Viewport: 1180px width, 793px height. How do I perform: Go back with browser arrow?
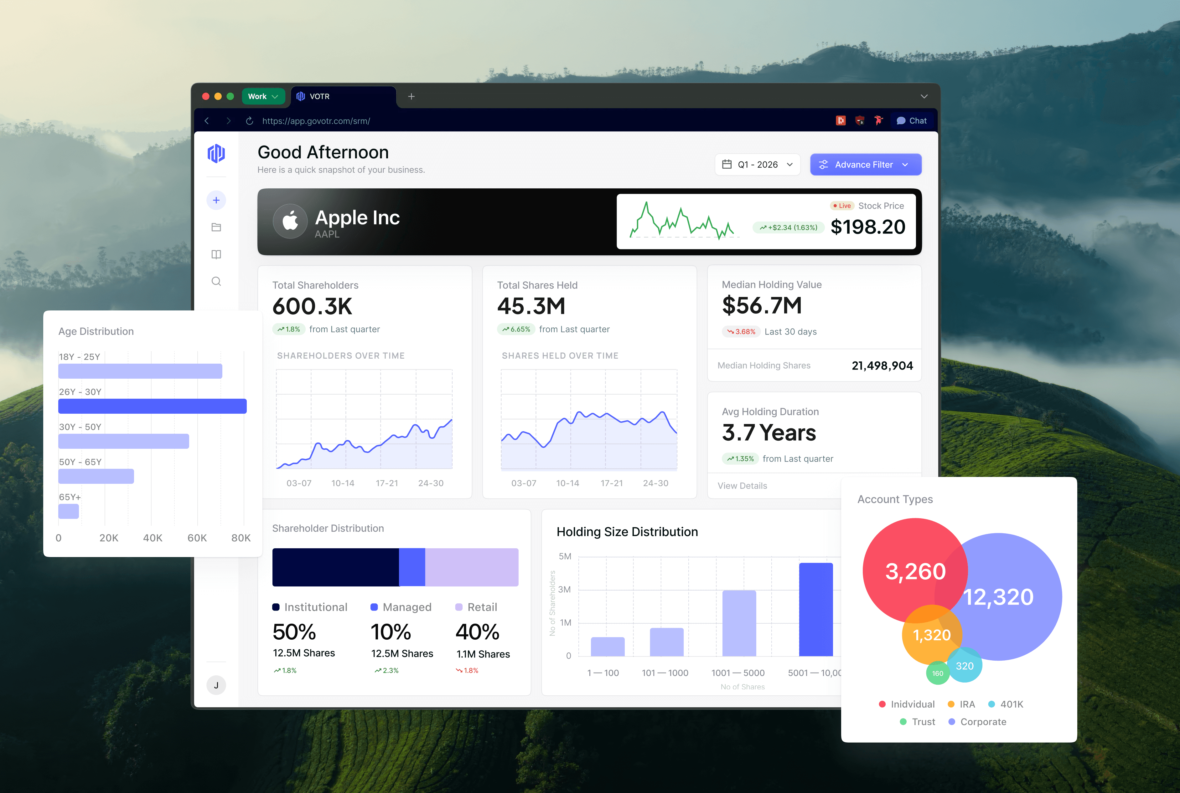click(x=206, y=121)
